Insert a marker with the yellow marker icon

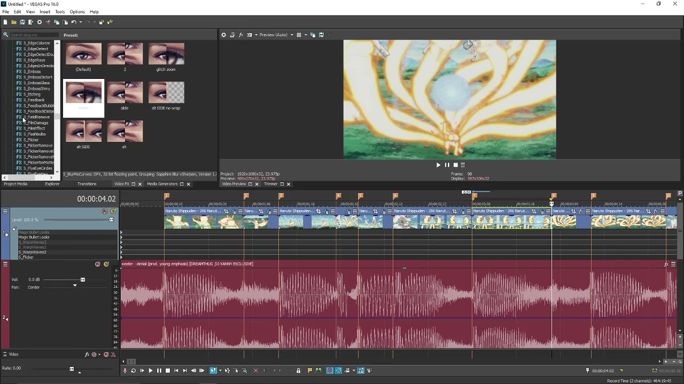point(310,371)
